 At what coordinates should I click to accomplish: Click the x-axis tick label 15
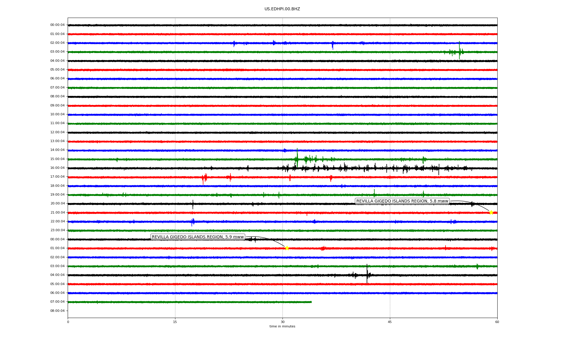pos(175,322)
